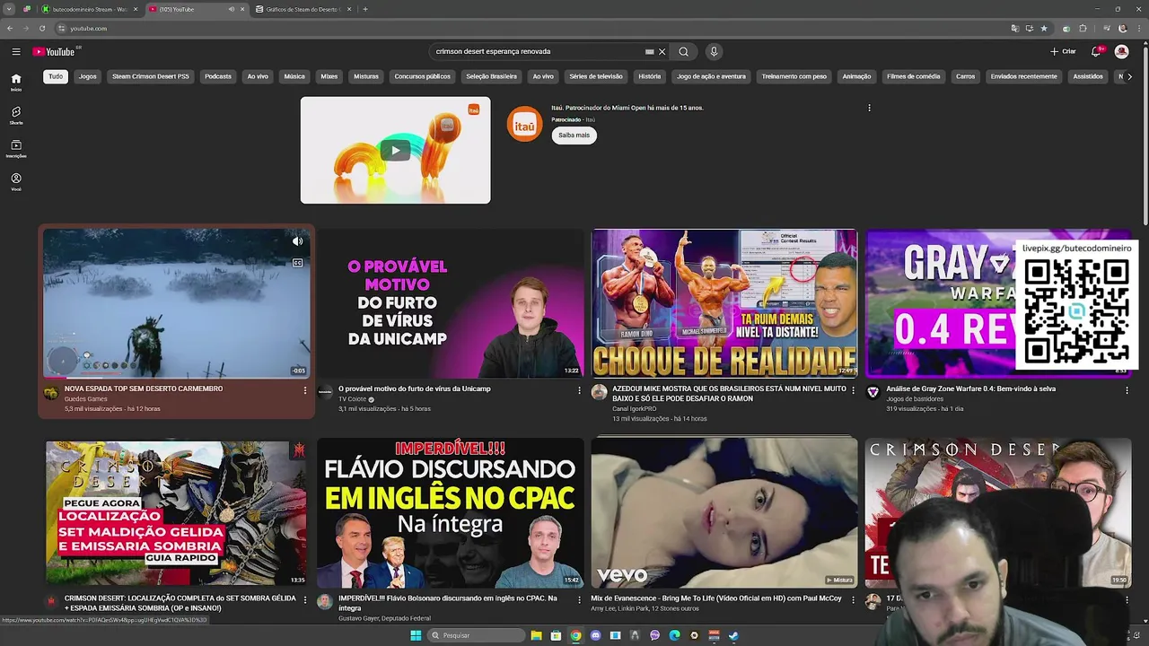The height and width of the screenshot is (646, 1149).
Task: Click the taskbar Pesquisar search box
Action: point(476,635)
